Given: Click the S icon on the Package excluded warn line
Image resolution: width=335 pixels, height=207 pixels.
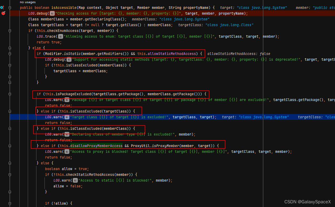Looking at the screenshot, I should [67, 100].
